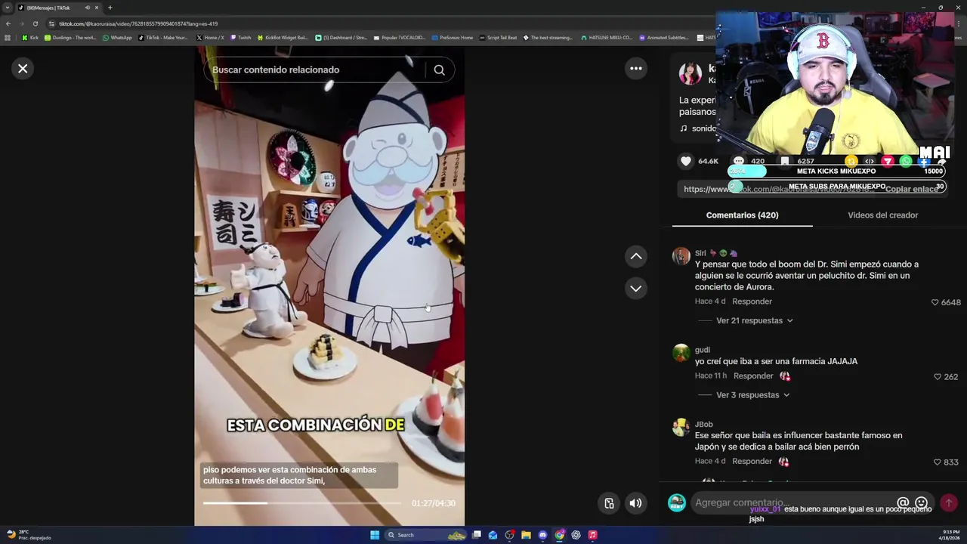Like JBob's comment with 833 likes
This screenshot has height=544, width=967.
click(938, 462)
